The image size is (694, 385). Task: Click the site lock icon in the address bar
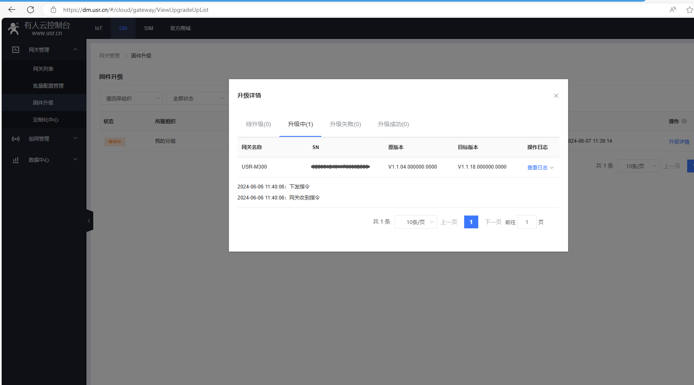pyautogui.click(x=53, y=10)
